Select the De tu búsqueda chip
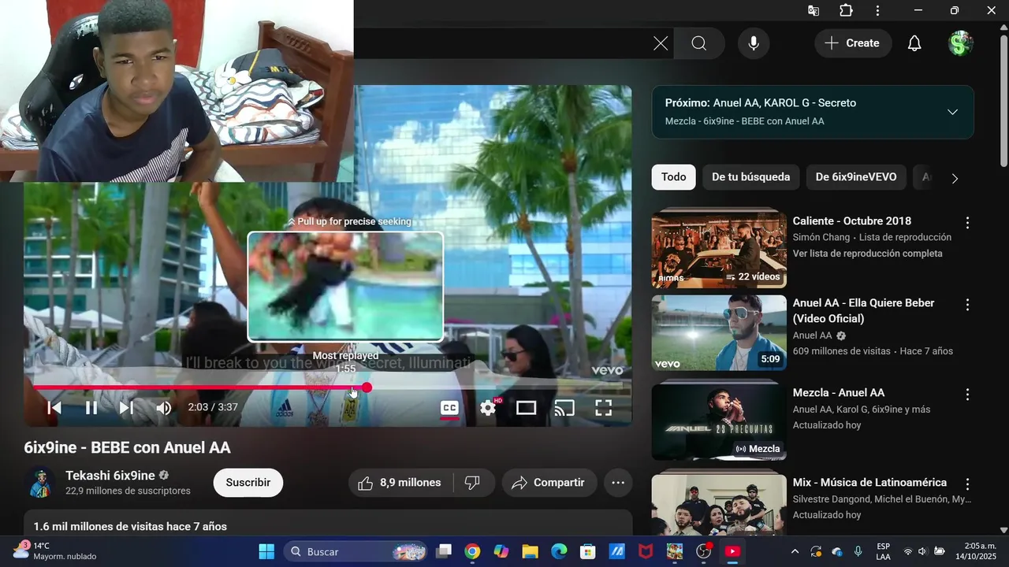 750,177
